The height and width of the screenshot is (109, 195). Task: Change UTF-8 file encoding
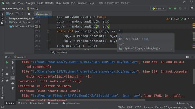[138, 107]
